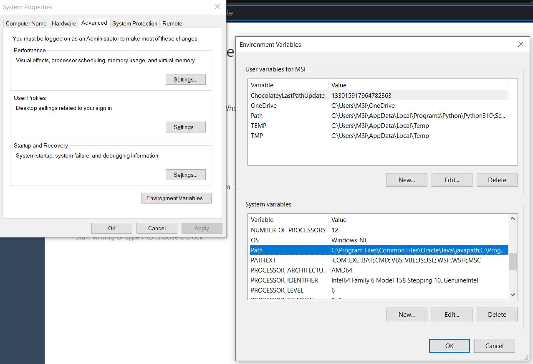Click system variables scrollbar down arrow

point(513,295)
